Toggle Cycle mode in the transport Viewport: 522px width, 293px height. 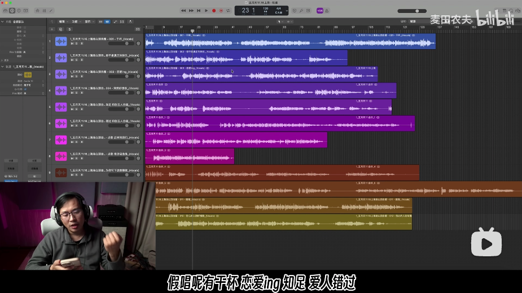click(229, 11)
